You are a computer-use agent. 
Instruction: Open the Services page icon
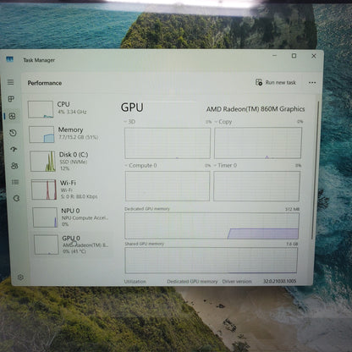[x=16, y=199]
